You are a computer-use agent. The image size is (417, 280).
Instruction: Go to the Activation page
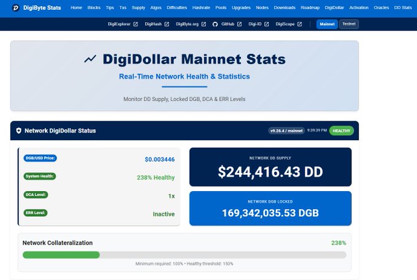tap(359, 8)
